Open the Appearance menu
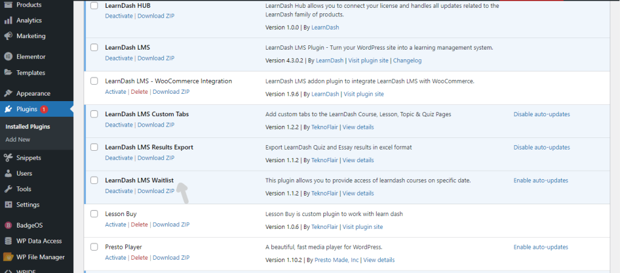The height and width of the screenshot is (273, 620). click(33, 94)
